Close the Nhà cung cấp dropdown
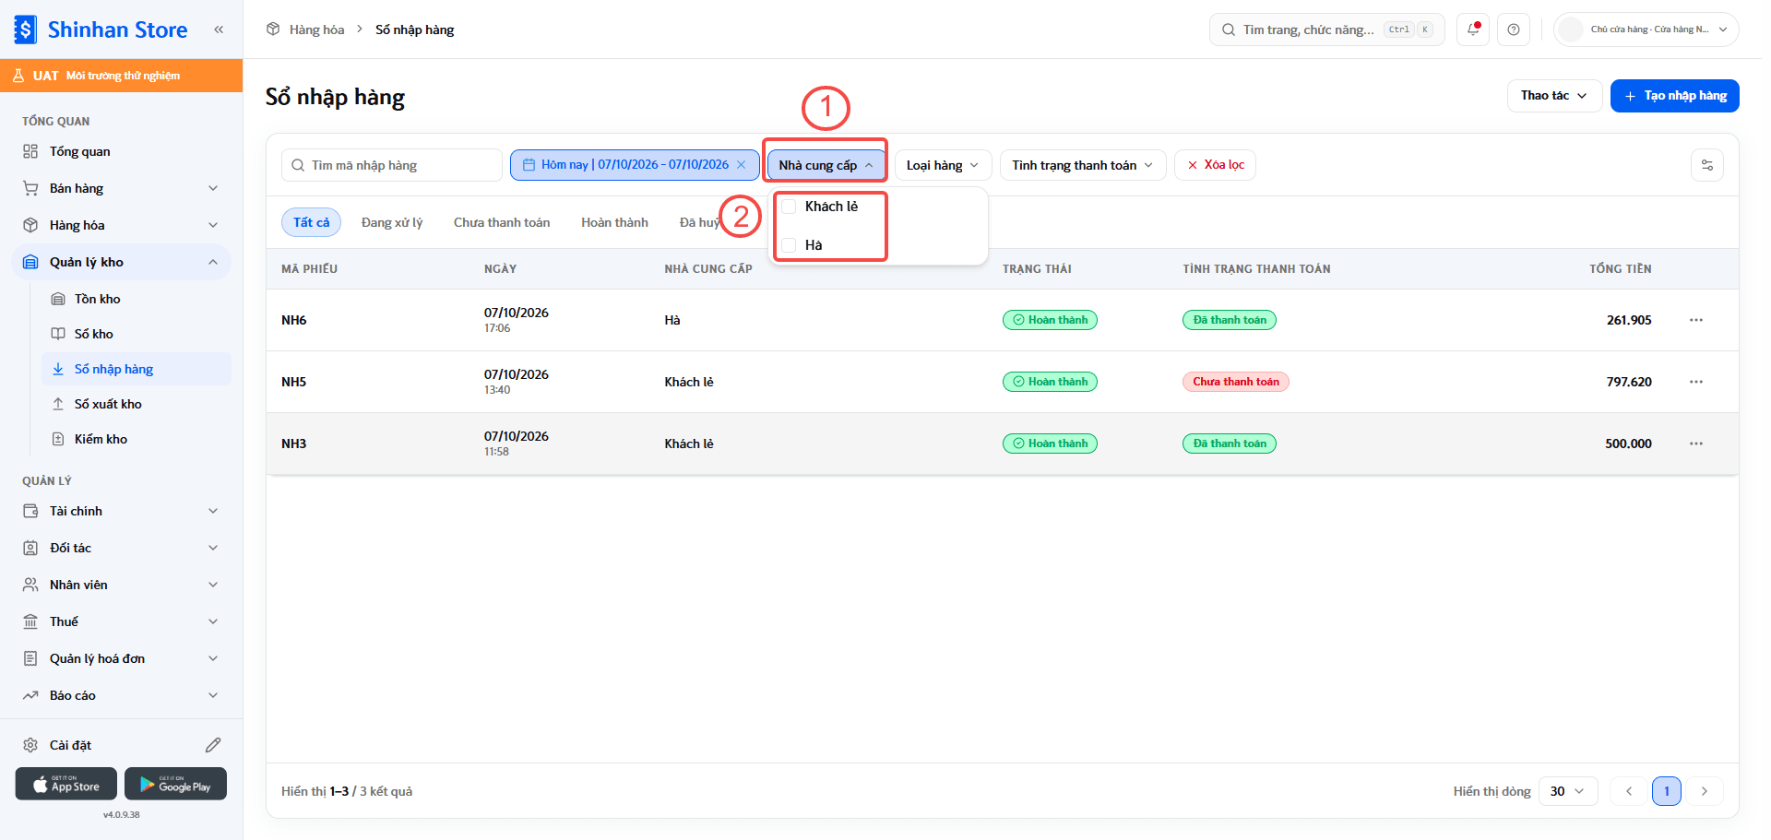 [826, 165]
